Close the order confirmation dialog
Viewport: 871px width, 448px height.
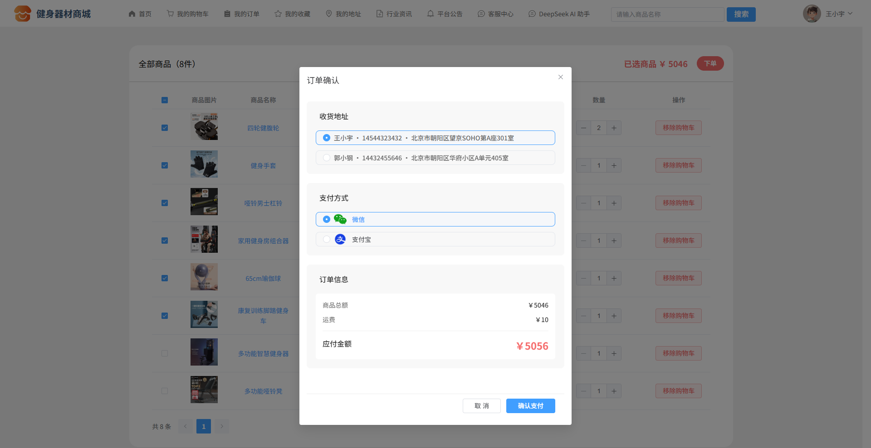(x=561, y=77)
